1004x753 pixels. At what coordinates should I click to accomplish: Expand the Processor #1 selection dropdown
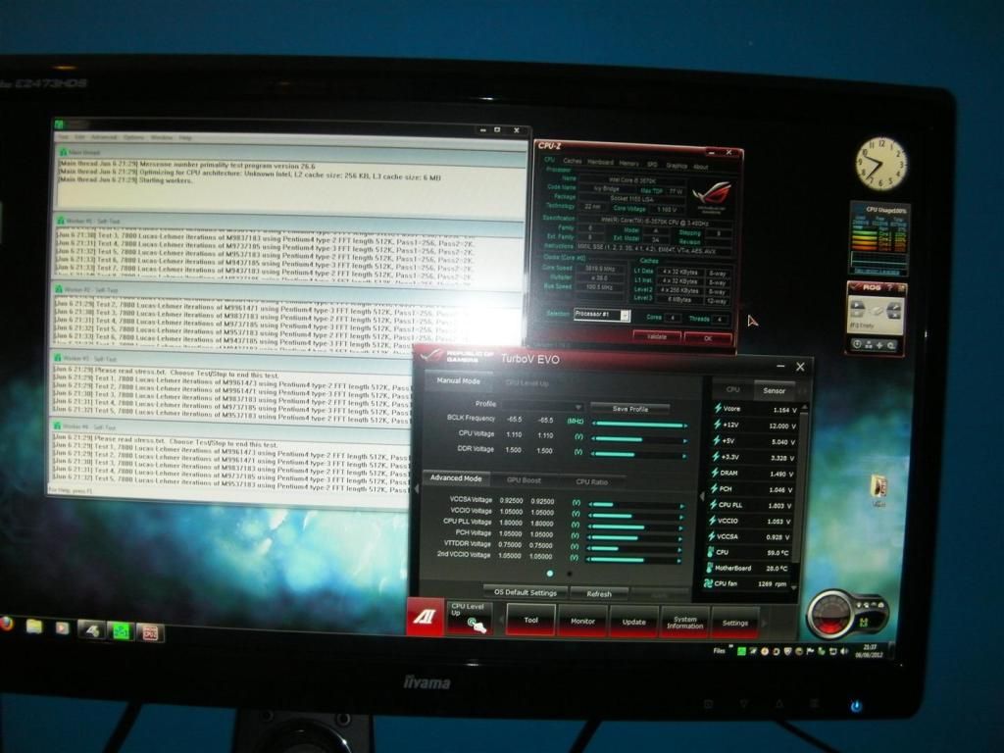click(x=625, y=315)
